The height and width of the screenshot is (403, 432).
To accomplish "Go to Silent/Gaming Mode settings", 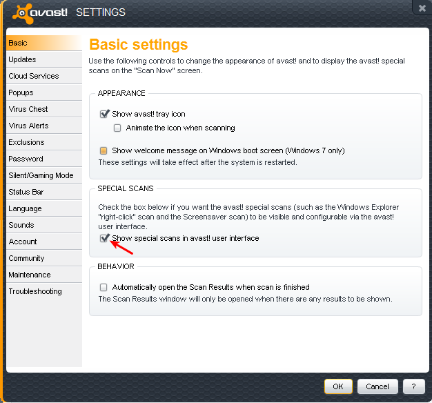I will [44, 175].
